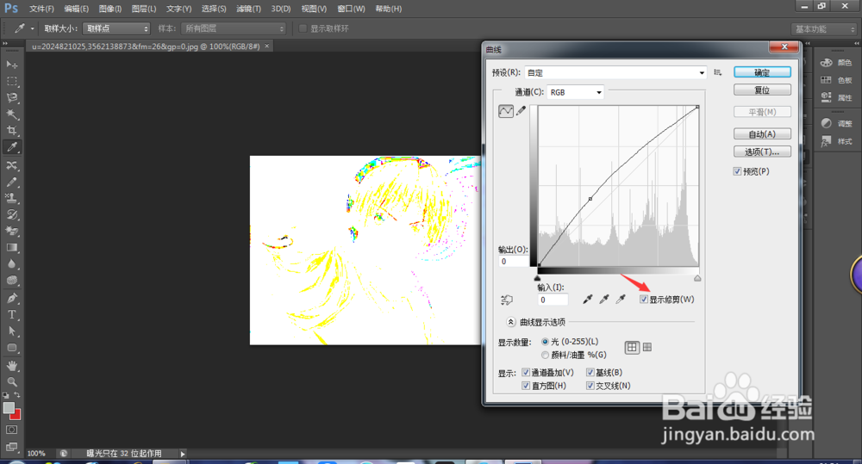Click 自动(A) button

click(762, 134)
